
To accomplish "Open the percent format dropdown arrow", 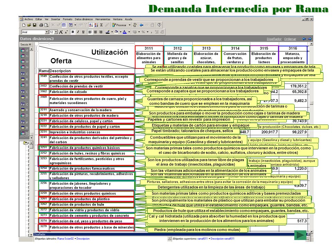I will click(x=148, y=32).
